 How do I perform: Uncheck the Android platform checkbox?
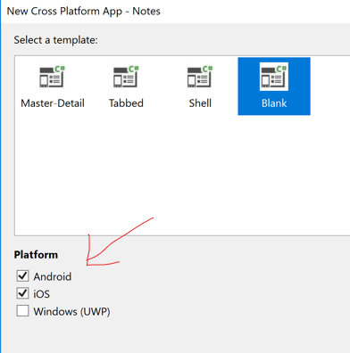(x=22, y=276)
